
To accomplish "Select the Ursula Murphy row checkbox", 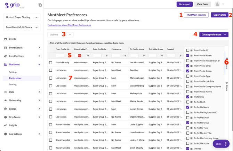I will pyautogui.click(x=51, y=63).
